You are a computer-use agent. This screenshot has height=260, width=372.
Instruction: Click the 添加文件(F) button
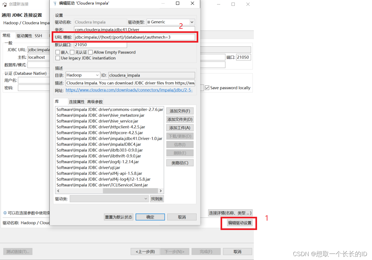[180, 111]
